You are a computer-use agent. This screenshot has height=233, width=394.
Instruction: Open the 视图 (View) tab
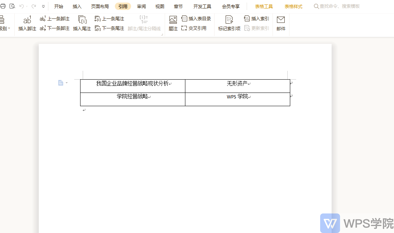(x=160, y=6)
